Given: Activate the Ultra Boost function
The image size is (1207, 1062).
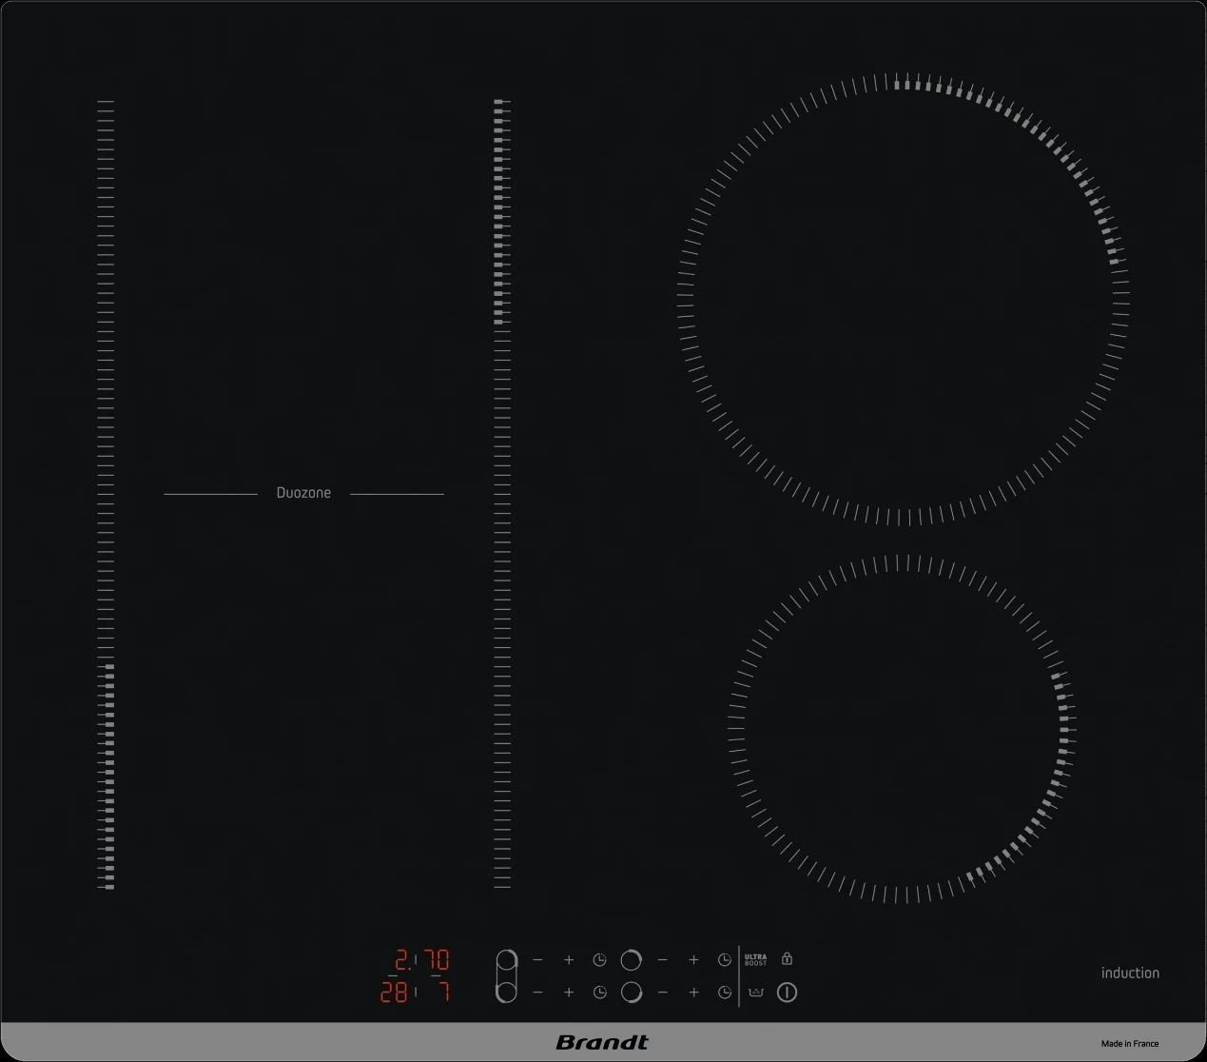Looking at the screenshot, I should (x=755, y=960).
